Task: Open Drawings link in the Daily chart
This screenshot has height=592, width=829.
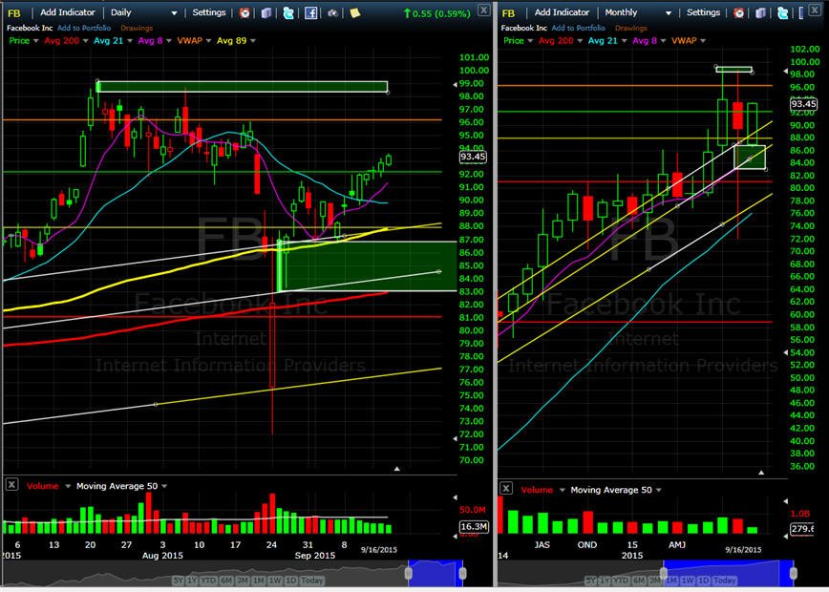Action: point(137,28)
